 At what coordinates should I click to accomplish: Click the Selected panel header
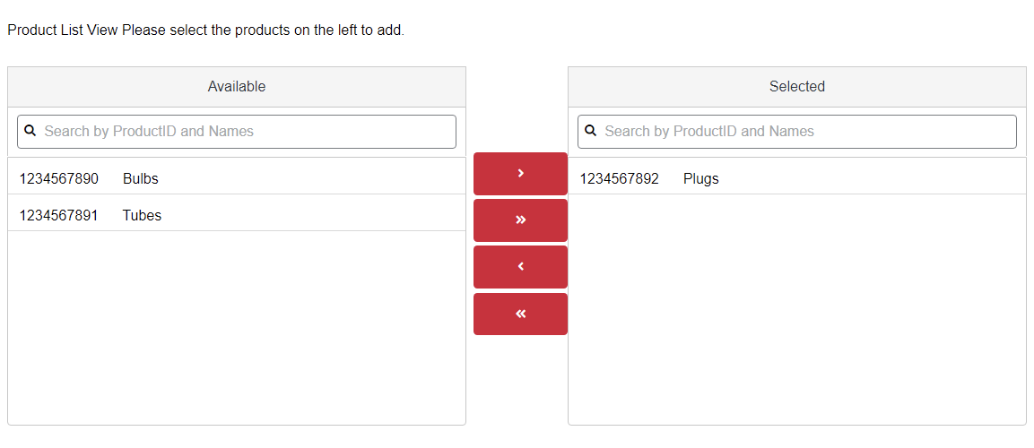[x=797, y=86]
